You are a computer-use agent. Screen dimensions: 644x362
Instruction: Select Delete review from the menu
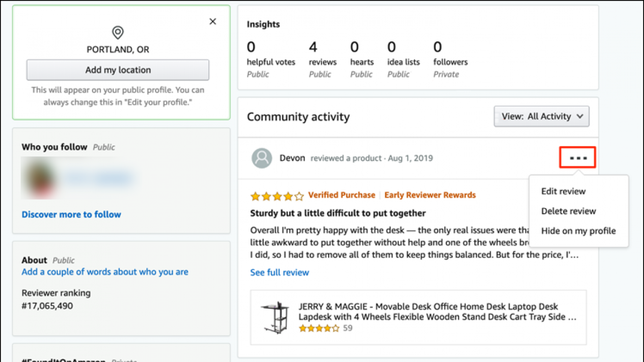click(x=569, y=211)
